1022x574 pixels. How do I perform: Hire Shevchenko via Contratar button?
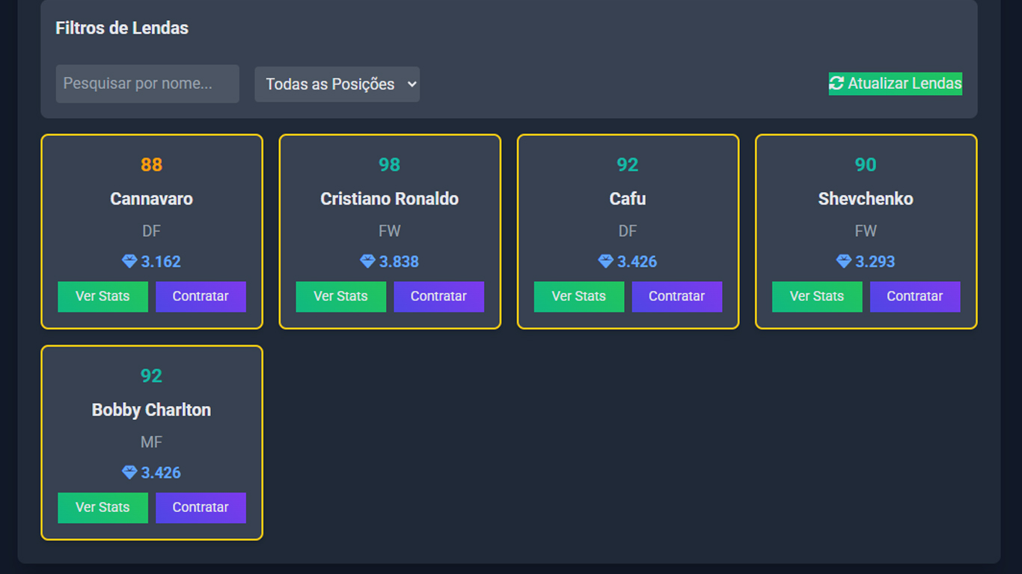(x=915, y=297)
